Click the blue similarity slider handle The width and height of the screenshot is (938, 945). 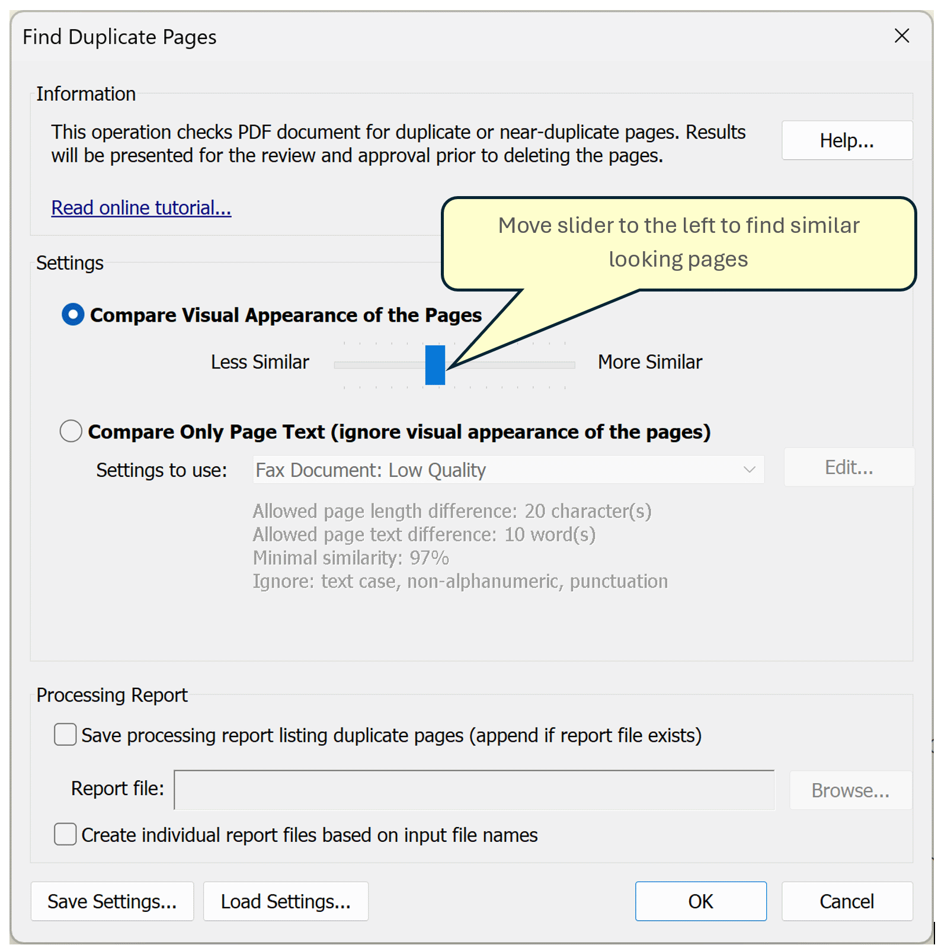(x=435, y=365)
